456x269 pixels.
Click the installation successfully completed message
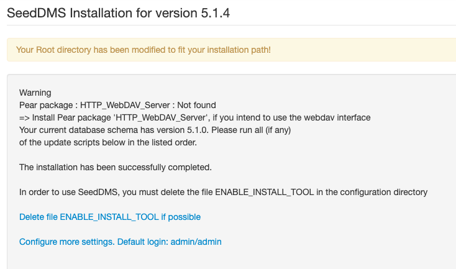(116, 167)
